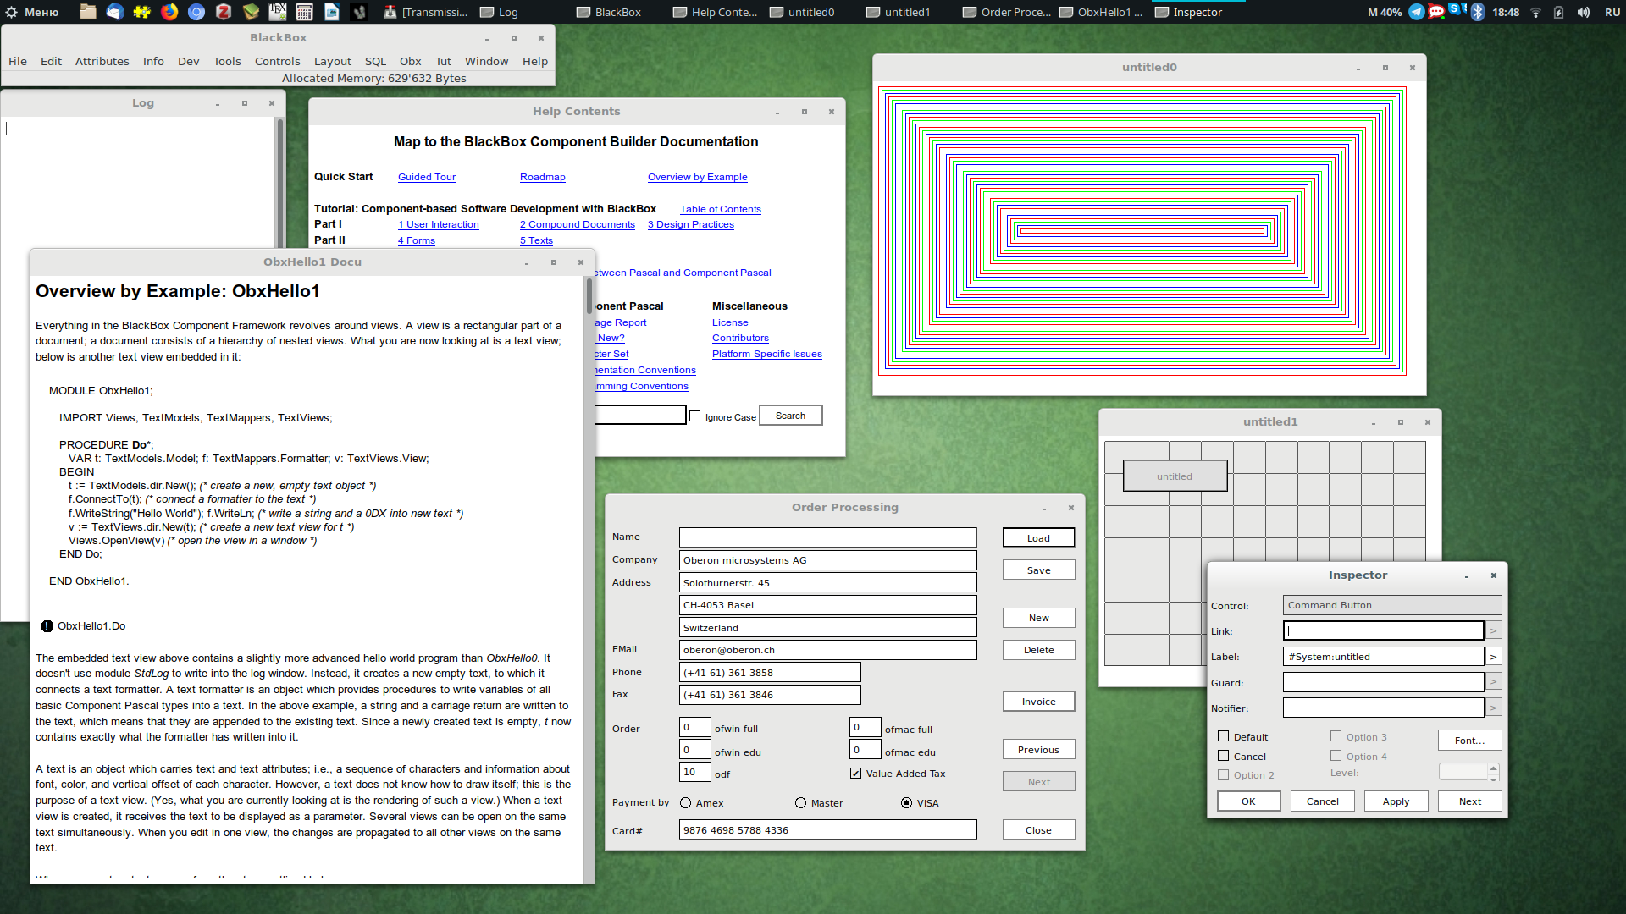Open the Thunderbird mail launcher icon
This screenshot has width=1626, height=914.
115,12
